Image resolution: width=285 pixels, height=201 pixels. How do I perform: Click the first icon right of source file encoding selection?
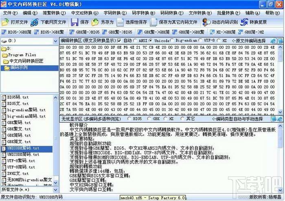pos(273,41)
